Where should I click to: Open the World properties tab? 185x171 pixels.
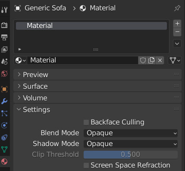point(4,74)
